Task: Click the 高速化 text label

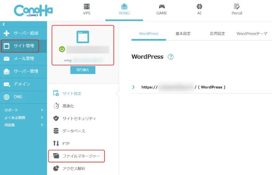Action: tap(68, 106)
